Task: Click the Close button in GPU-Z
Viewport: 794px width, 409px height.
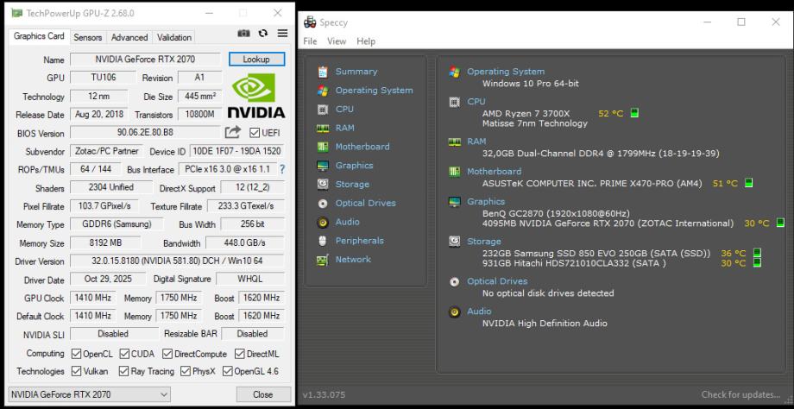Action: 262,394
